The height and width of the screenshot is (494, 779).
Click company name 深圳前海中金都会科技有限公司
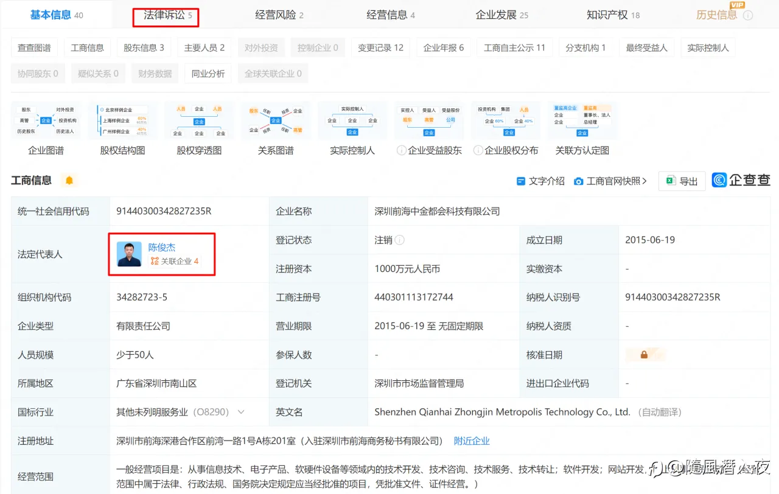pos(438,211)
